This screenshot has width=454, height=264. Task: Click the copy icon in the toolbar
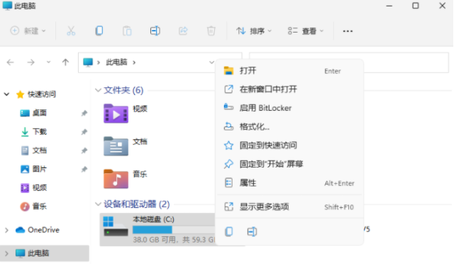click(x=99, y=31)
